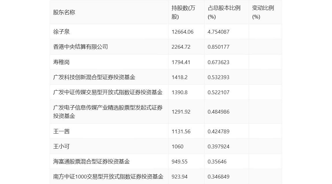Select shareholder name 徐子泉
The width and height of the screenshot is (332, 184).
tap(61, 32)
